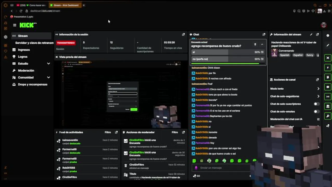Reload the page in browser toolbar

(x=21, y=11)
